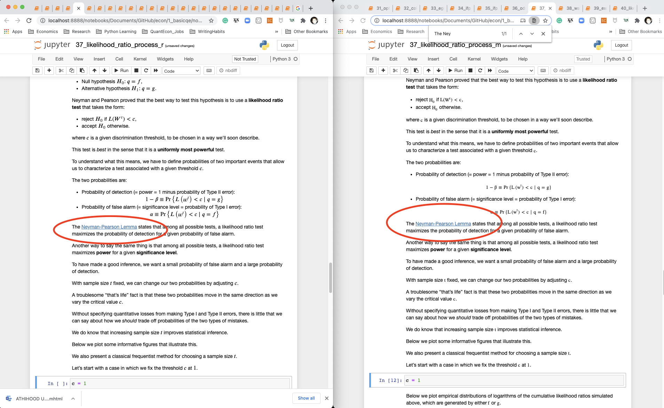Move the selected cell up with the arrow icon
The image size is (664, 408).
(94, 70)
